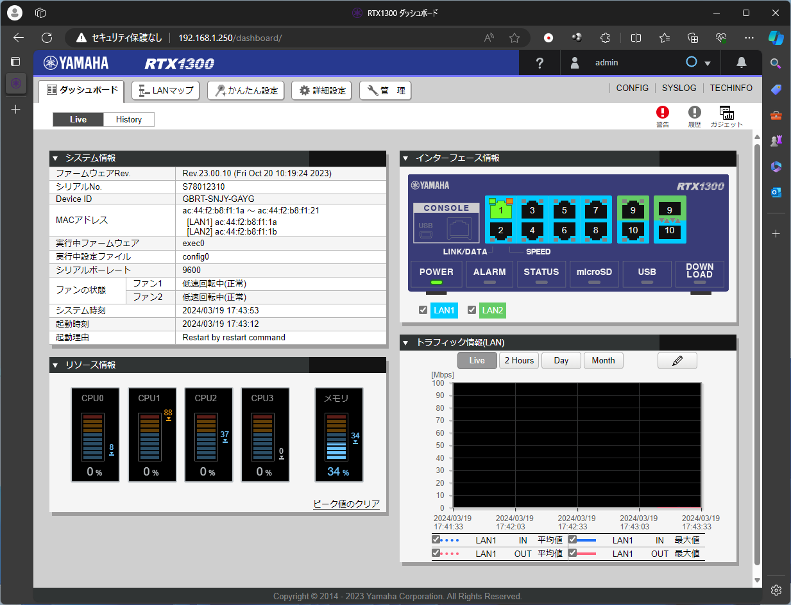
Task: Reload the page with refresh icon
Action: pyautogui.click(x=46, y=38)
